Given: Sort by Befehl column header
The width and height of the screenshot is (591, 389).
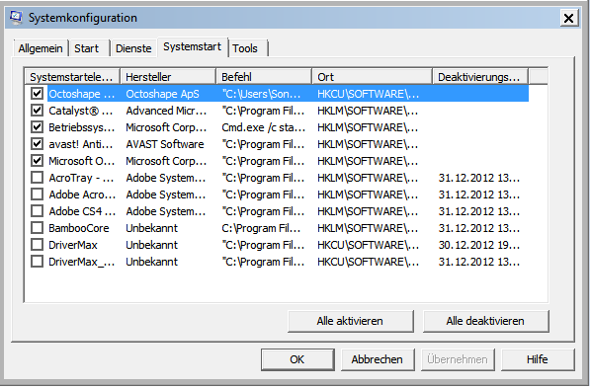Looking at the screenshot, I should point(264,77).
